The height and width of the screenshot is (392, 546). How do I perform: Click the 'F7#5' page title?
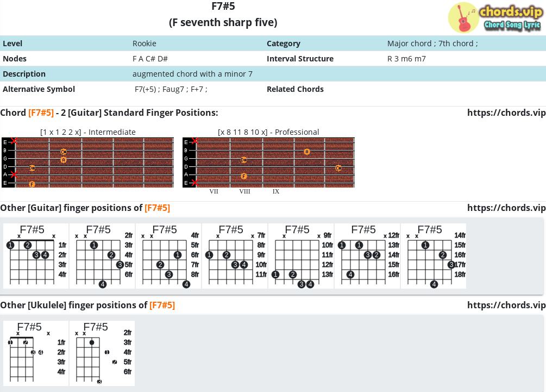click(x=223, y=7)
